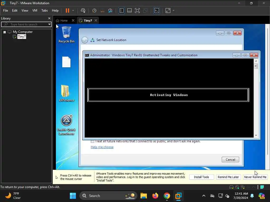The height and width of the screenshot is (202, 270).
Task: Click the network adapter status icon
Action: [243, 187]
